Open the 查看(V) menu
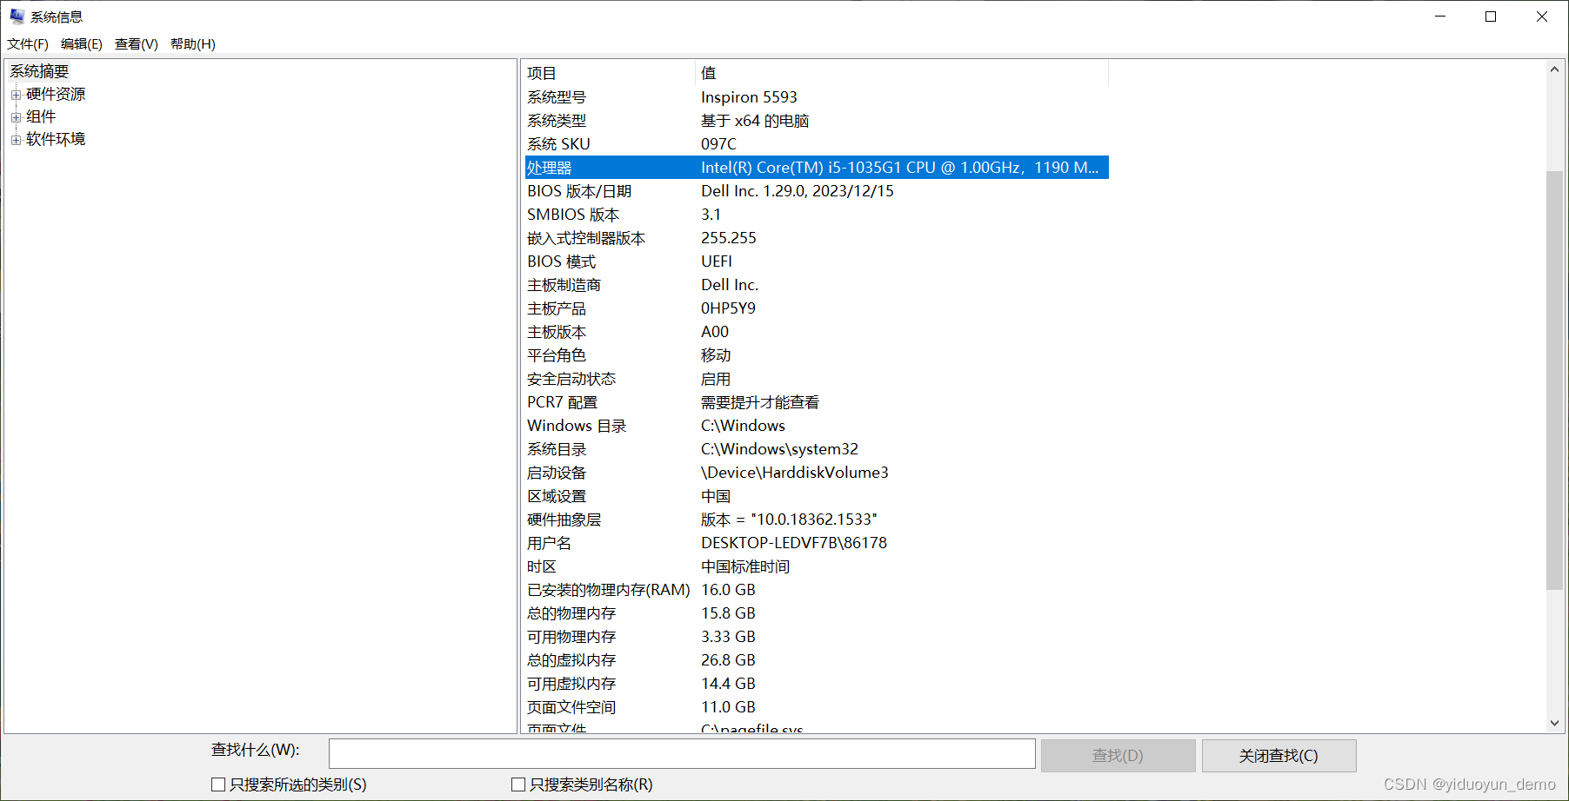Viewport: 1569px width, 801px height. (137, 43)
